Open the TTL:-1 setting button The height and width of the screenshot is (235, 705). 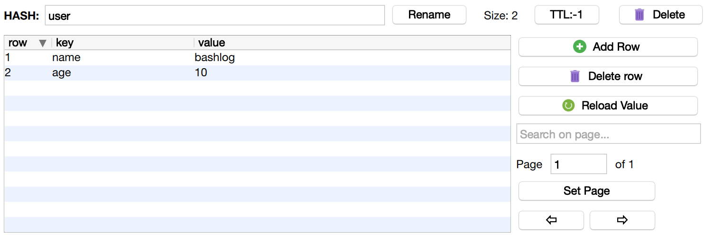[566, 15]
